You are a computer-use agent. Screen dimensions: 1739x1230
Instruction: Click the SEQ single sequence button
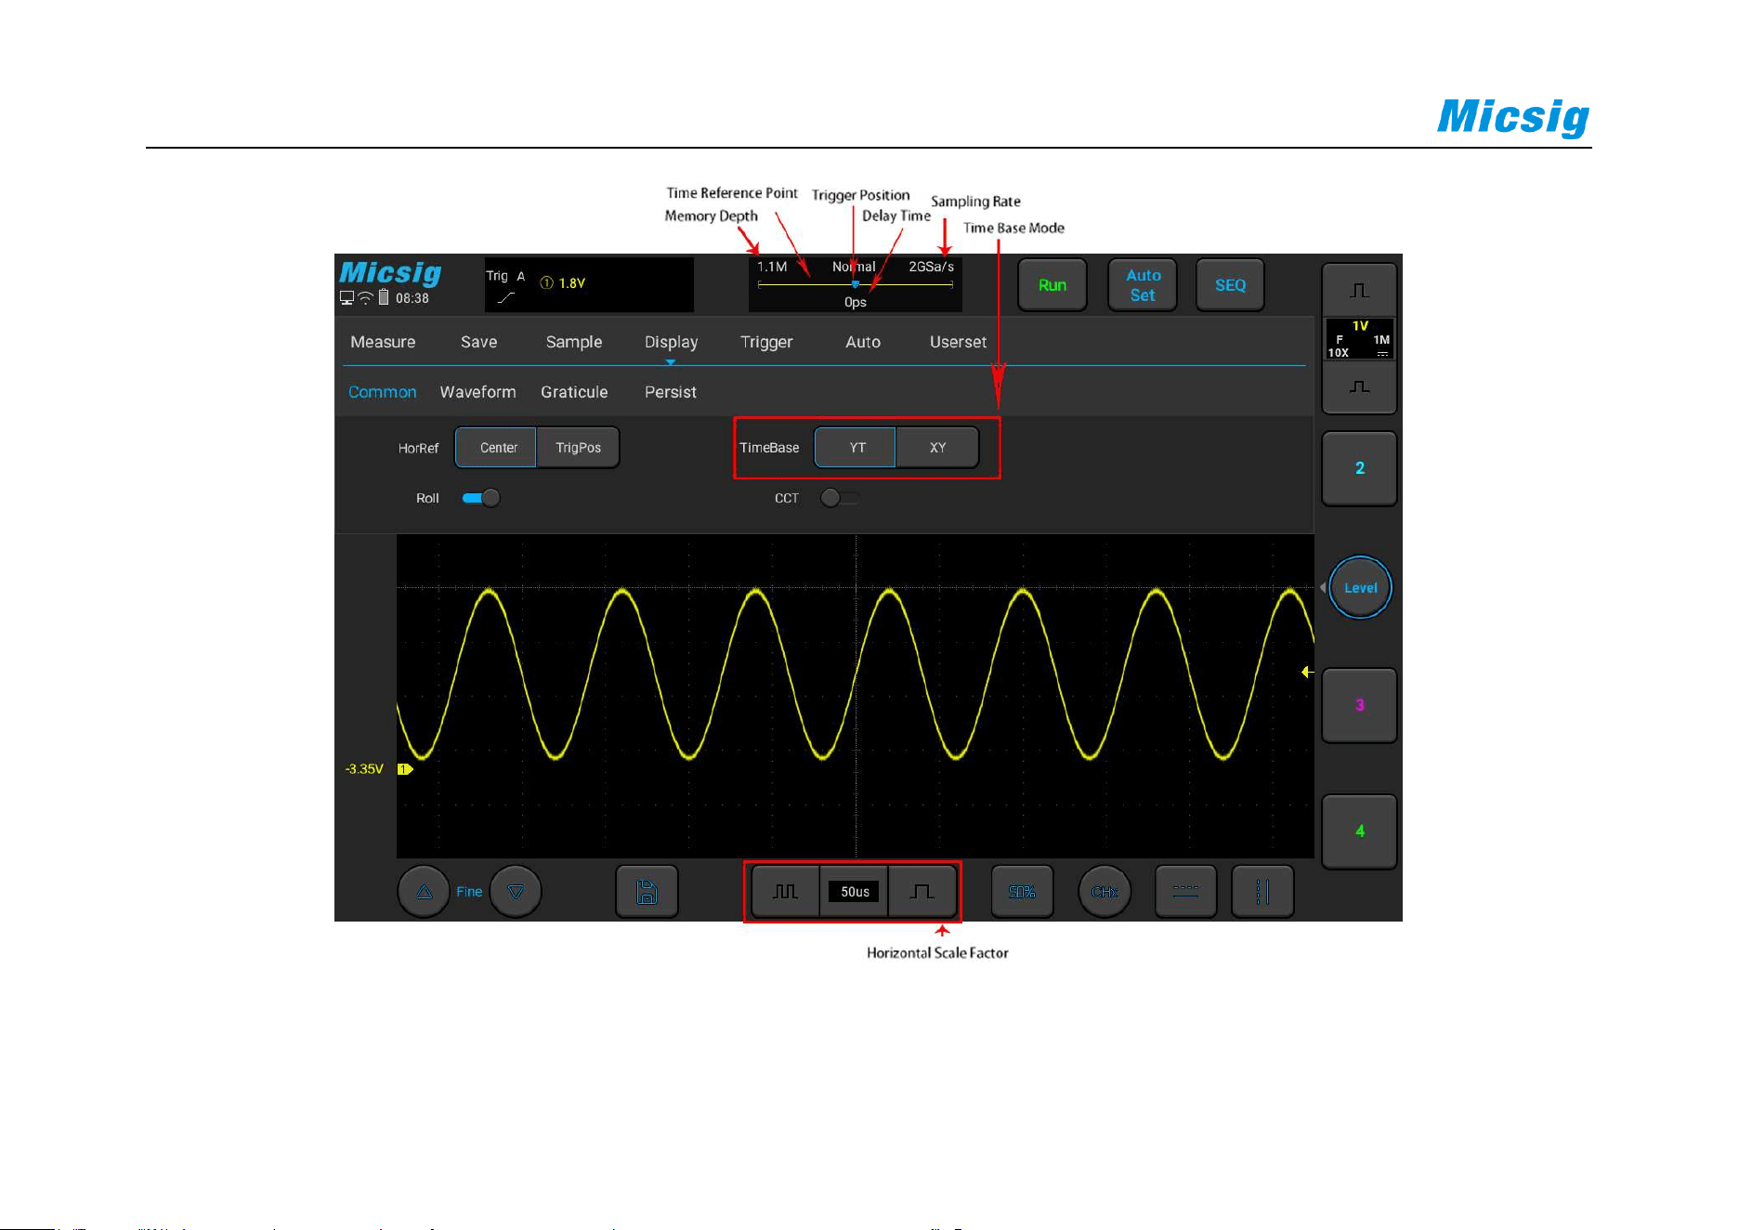(x=1230, y=285)
